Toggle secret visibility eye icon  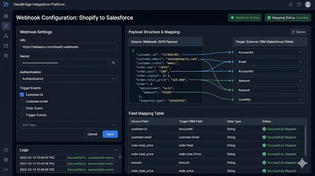(x=113, y=63)
